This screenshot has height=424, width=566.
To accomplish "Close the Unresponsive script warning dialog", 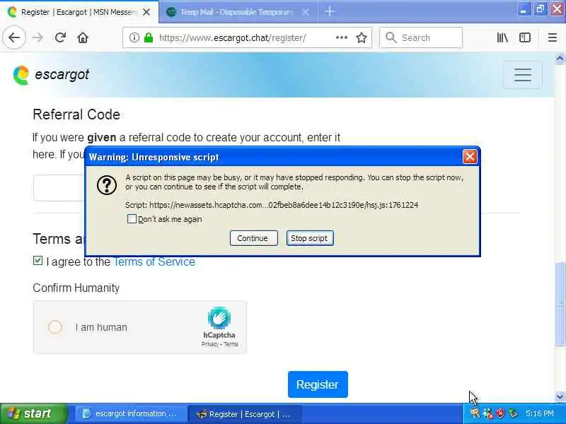I will tap(470, 157).
